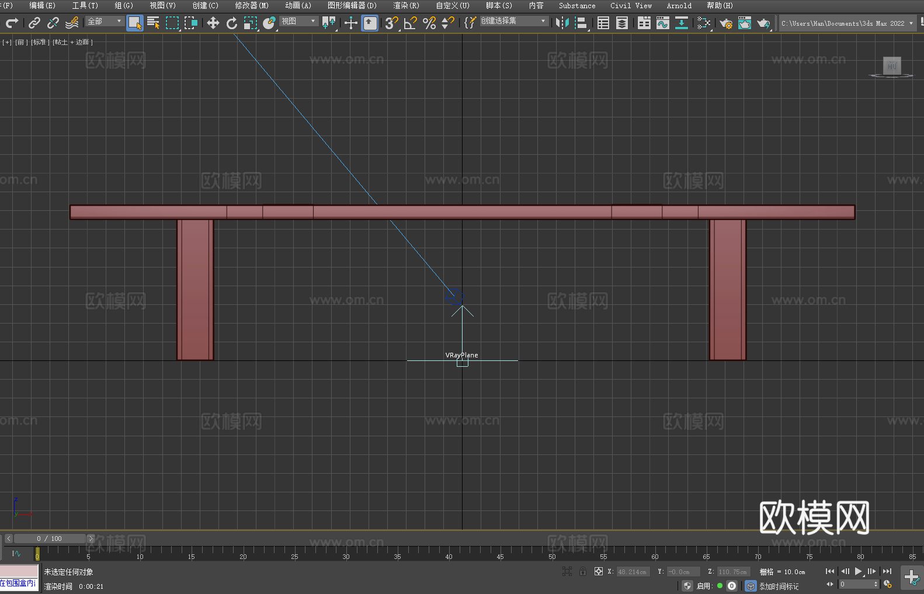Open the Layer Explorer icon
The image size is (924, 594).
tap(622, 23)
